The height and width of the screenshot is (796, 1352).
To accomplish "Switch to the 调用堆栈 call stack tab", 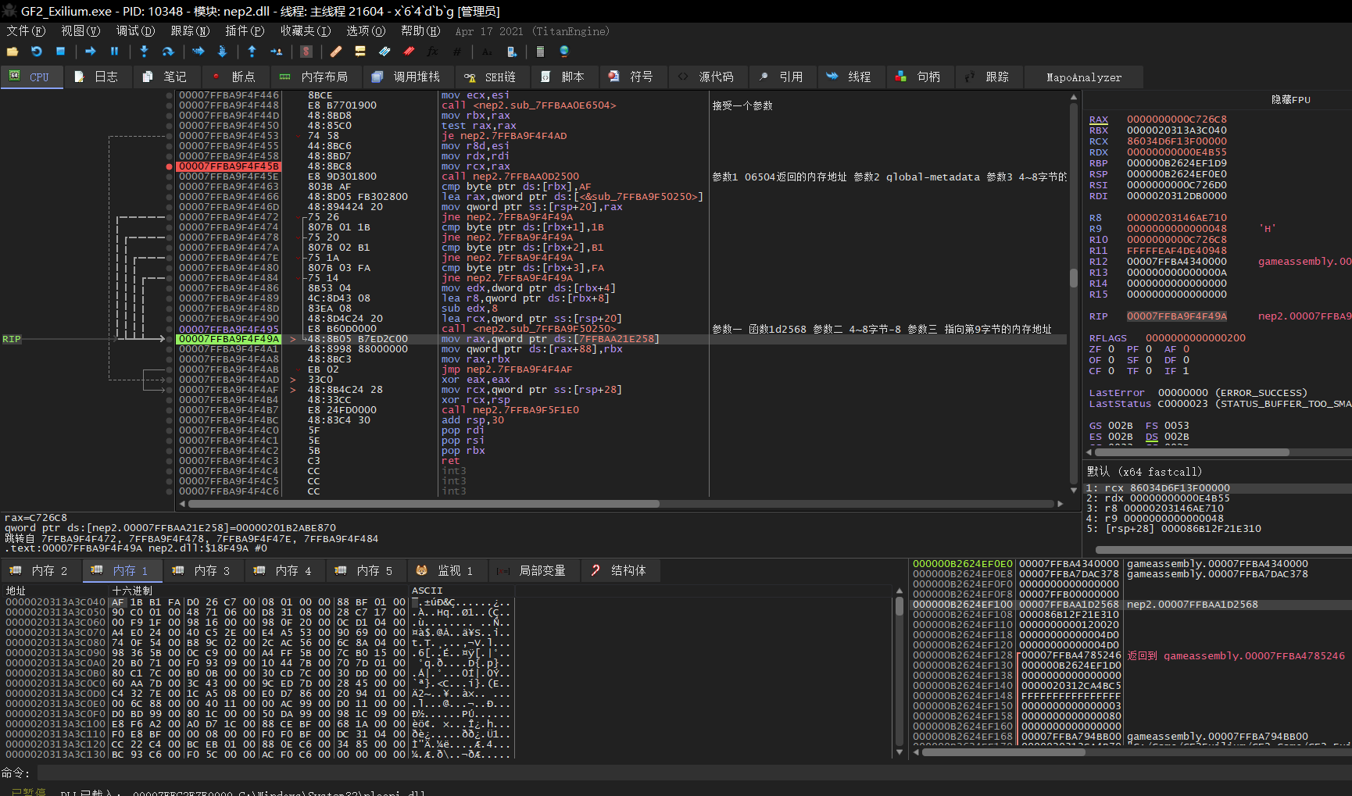I will (x=408, y=77).
